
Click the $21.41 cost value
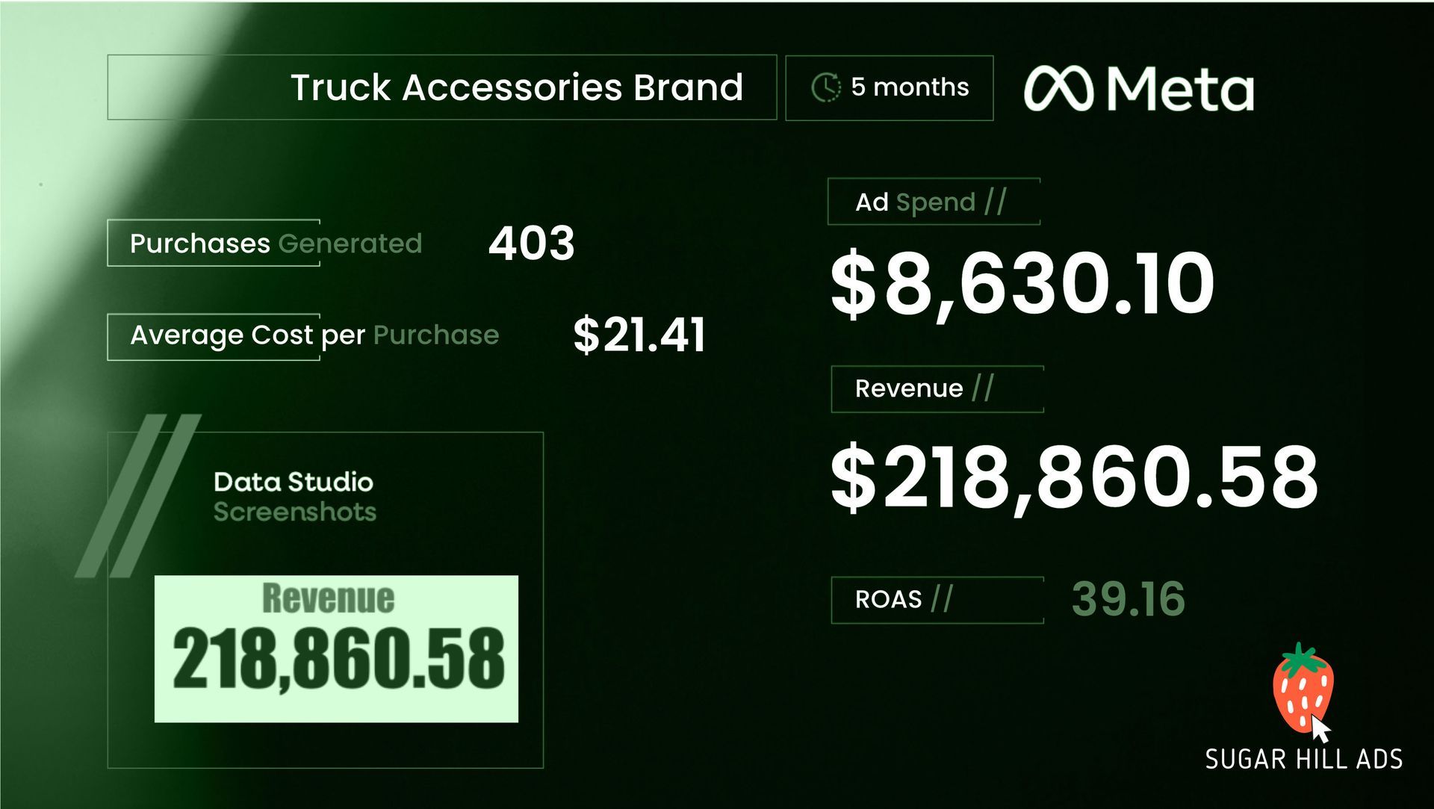(639, 335)
